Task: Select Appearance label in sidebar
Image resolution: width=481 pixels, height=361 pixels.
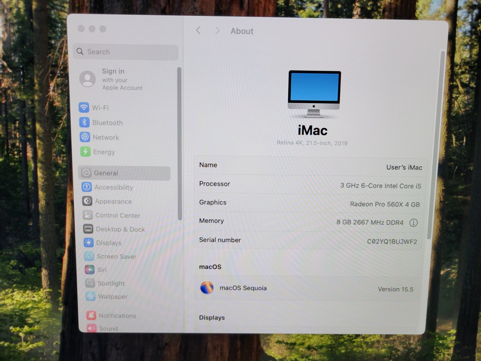Action: tap(113, 201)
